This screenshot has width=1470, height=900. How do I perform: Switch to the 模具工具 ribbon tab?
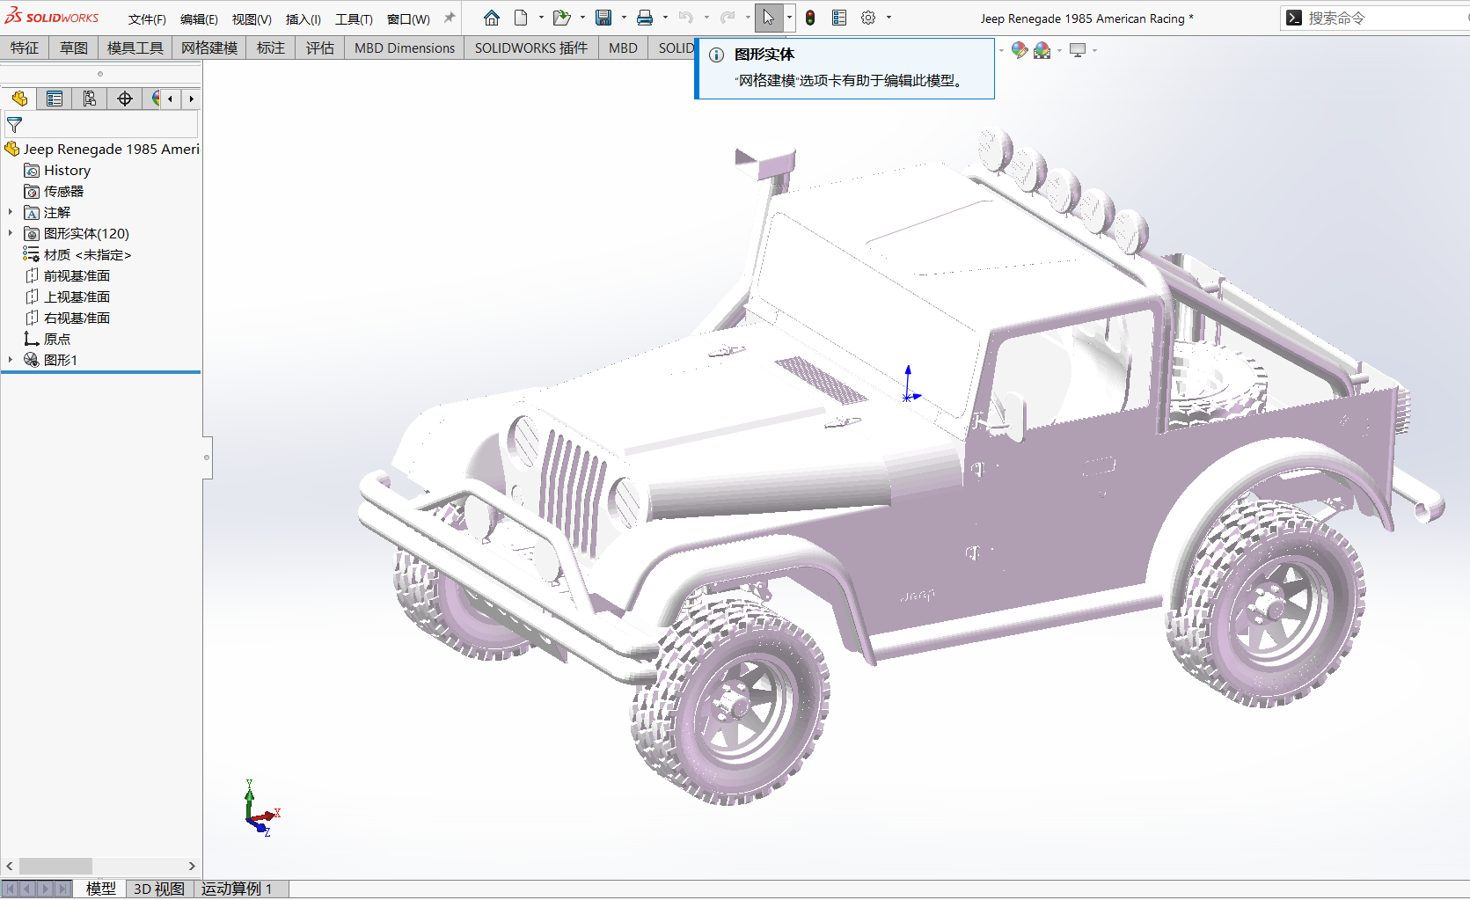(x=135, y=48)
